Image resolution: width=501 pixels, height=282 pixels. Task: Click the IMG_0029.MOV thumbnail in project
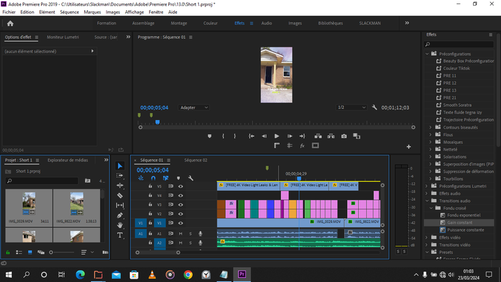[29, 203]
